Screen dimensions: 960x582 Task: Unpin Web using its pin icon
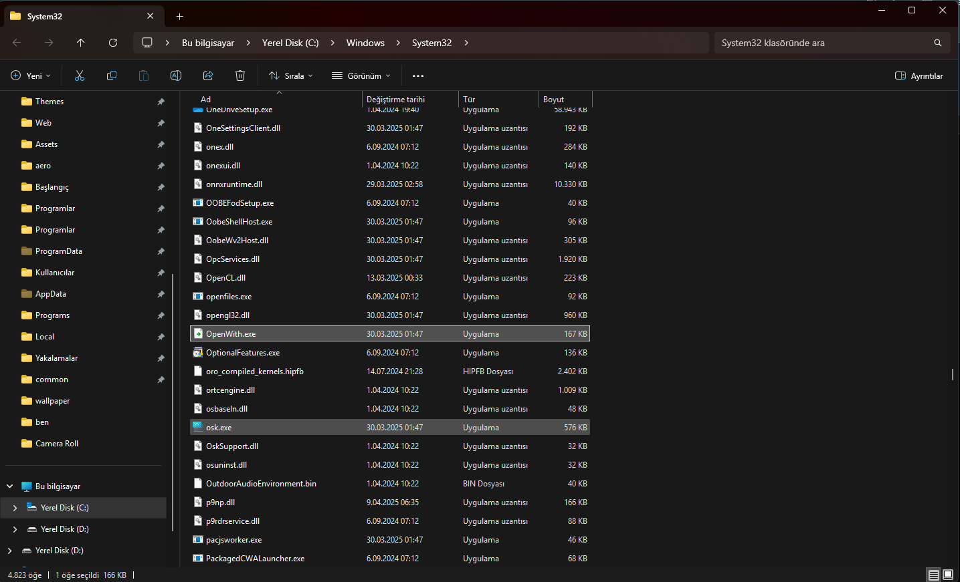click(161, 123)
